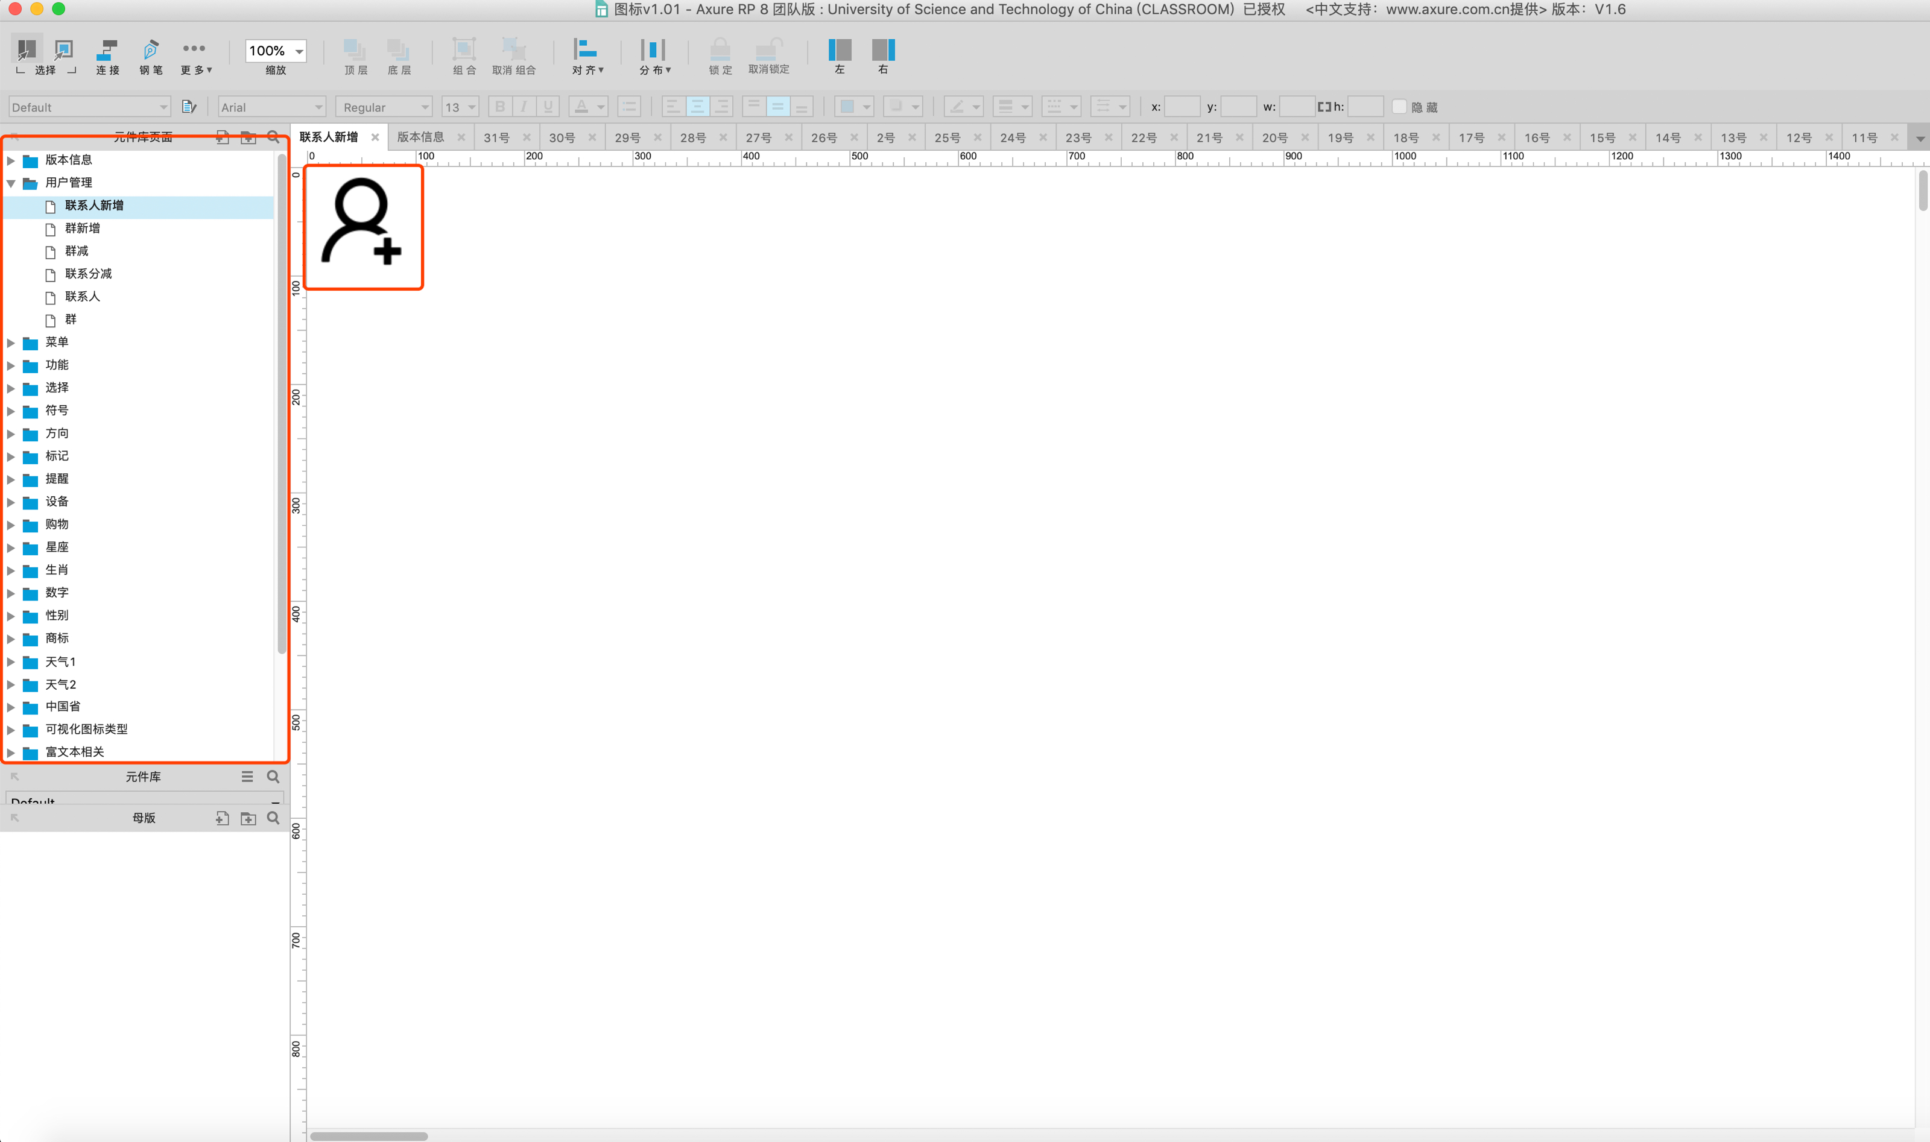Toggle bold text formatting
This screenshot has height=1142, width=1930.
[500, 107]
